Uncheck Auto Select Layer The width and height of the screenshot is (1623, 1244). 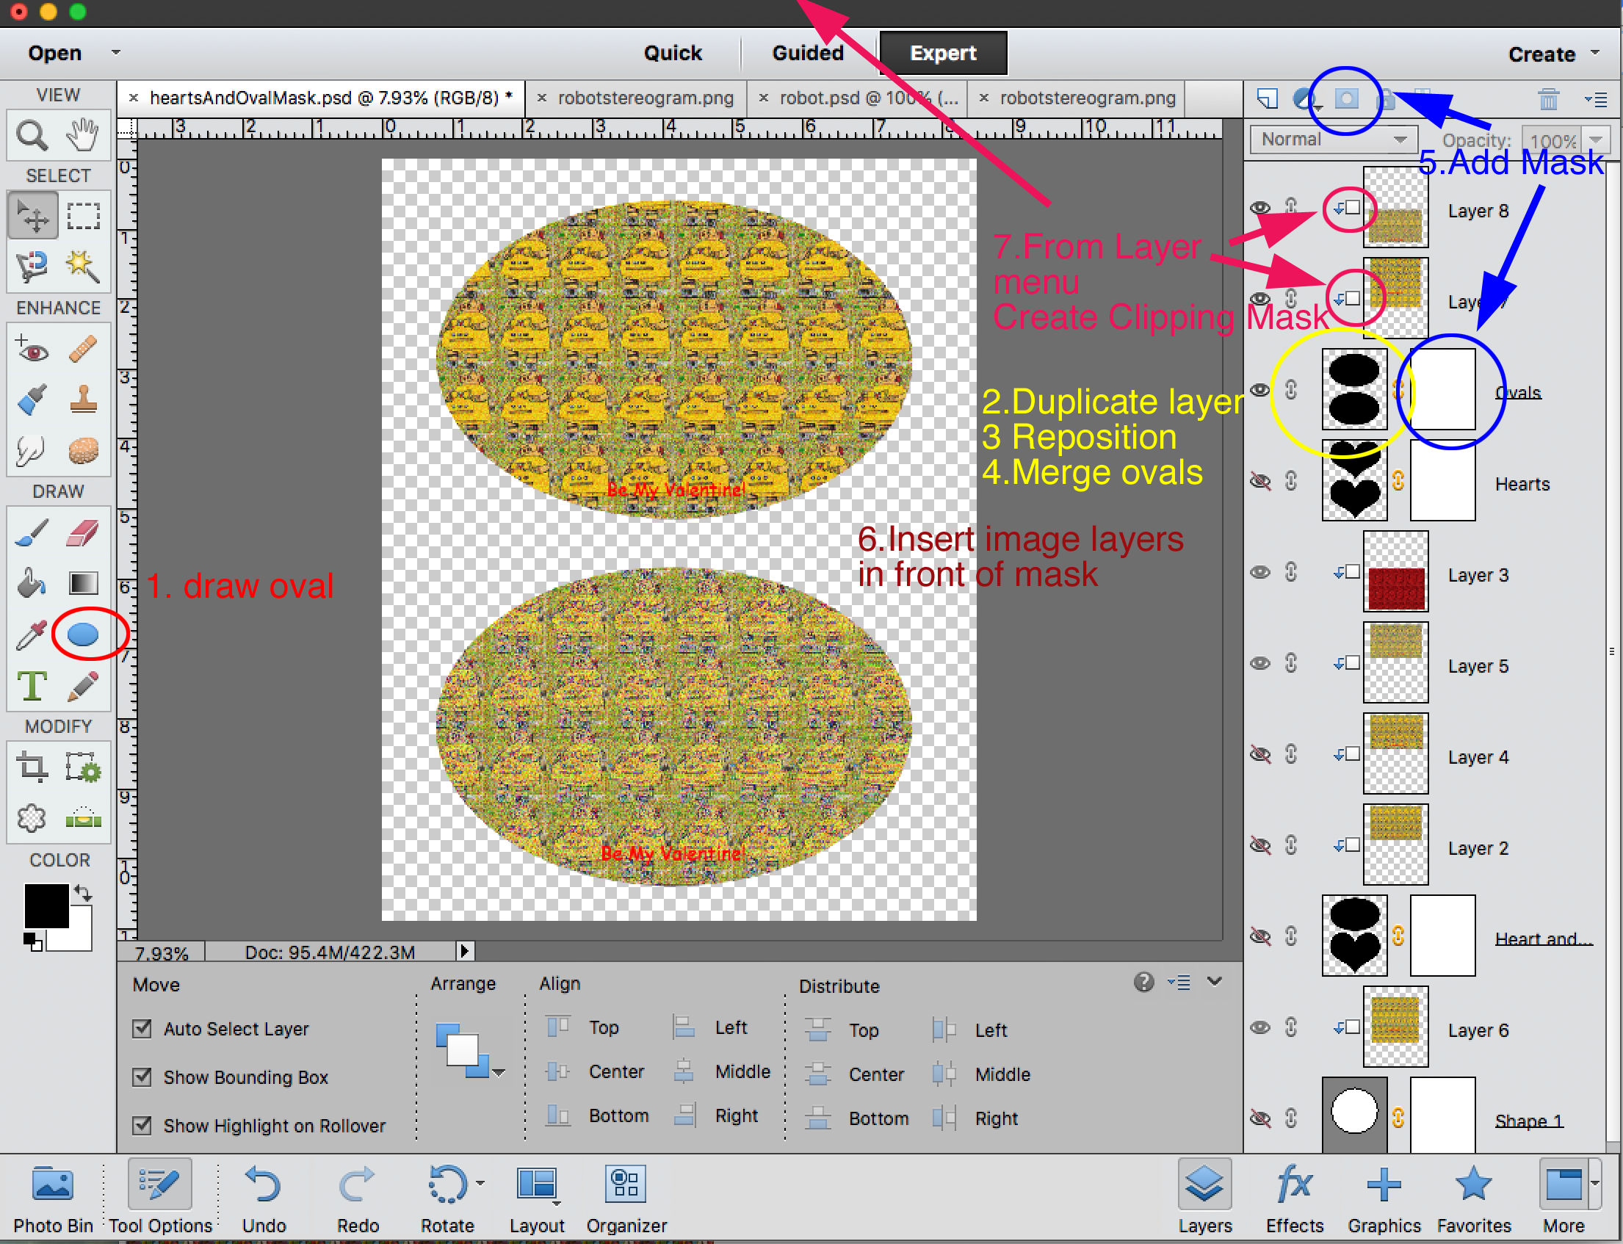[142, 1029]
